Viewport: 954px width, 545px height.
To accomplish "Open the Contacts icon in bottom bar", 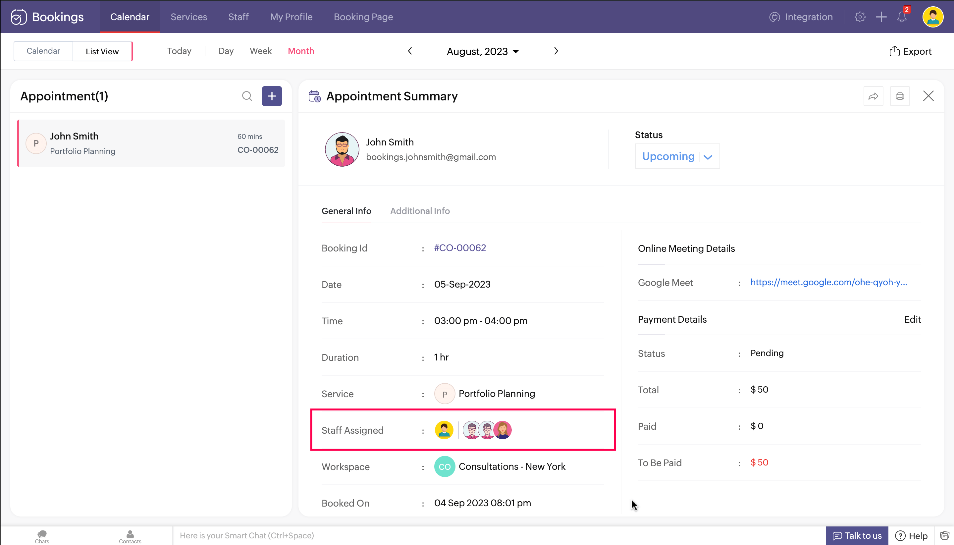I will (130, 536).
